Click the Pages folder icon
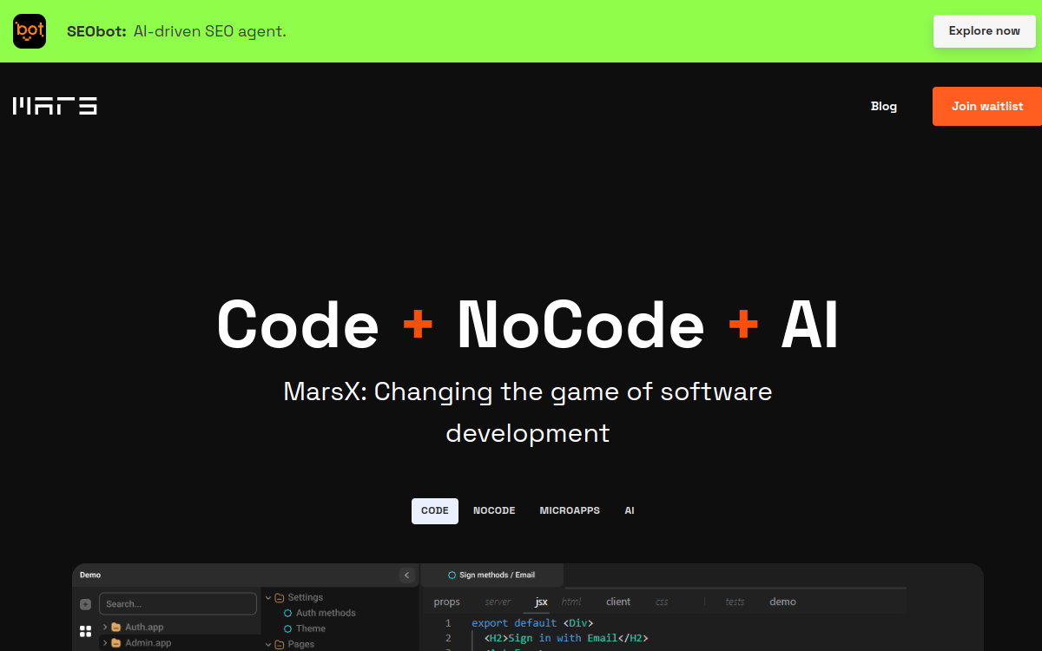1042x651 pixels. click(280, 644)
